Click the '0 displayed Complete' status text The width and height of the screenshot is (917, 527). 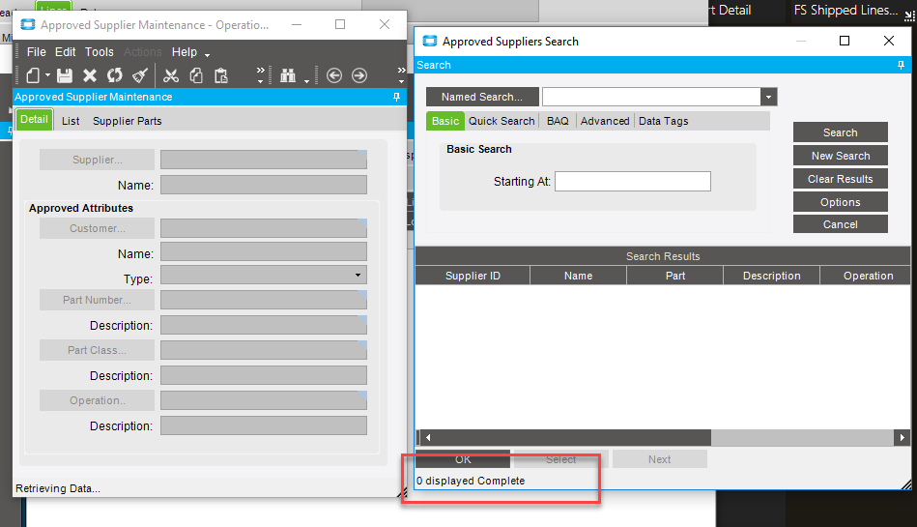point(471,481)
